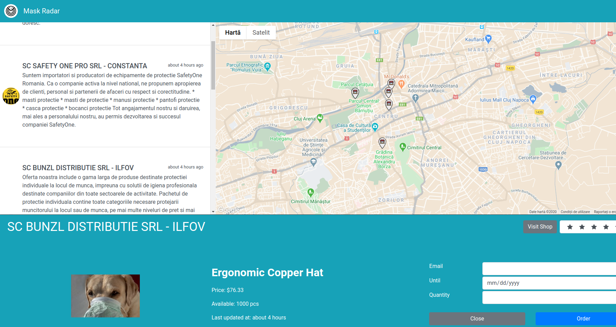Screen dimensions: 616x327
Task: Click the Available: 1000 pcs text
Action: [235, 304]
